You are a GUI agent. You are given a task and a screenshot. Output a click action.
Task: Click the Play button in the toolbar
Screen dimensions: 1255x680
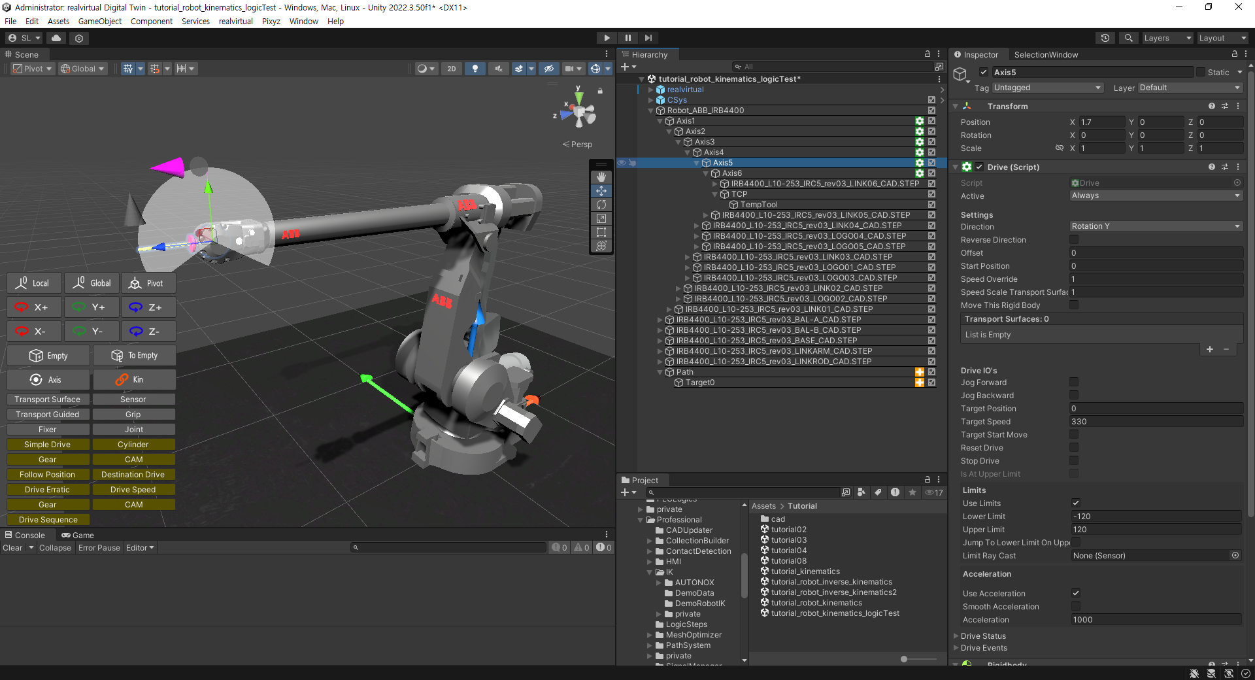coord(607,38)
